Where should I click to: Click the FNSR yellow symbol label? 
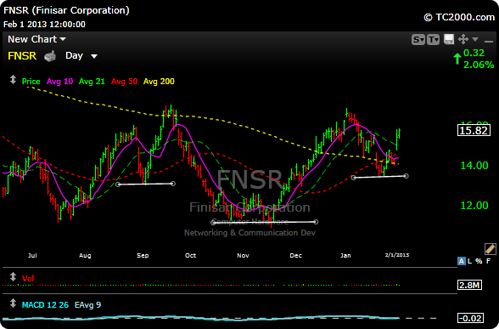coord(22,56)
